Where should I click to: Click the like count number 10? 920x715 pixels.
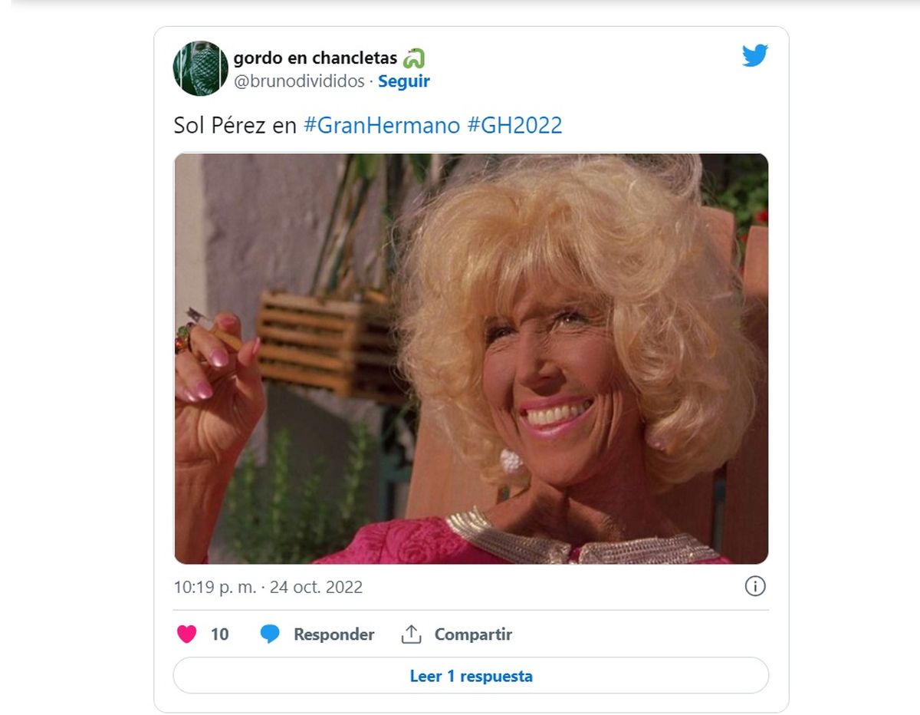click(219, 634)
